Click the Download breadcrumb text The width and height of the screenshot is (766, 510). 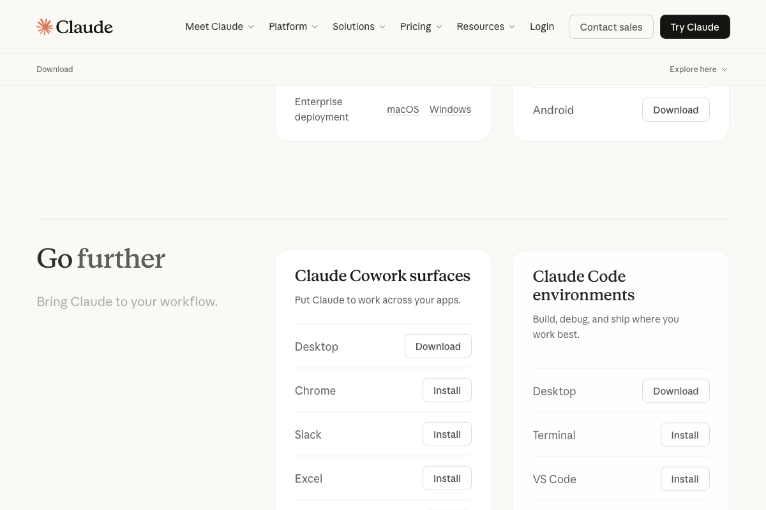coord(55,69)
